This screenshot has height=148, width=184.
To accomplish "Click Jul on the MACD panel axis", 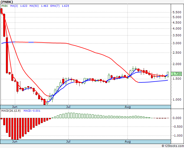I will pyautogui.click(x=68, y=141).
